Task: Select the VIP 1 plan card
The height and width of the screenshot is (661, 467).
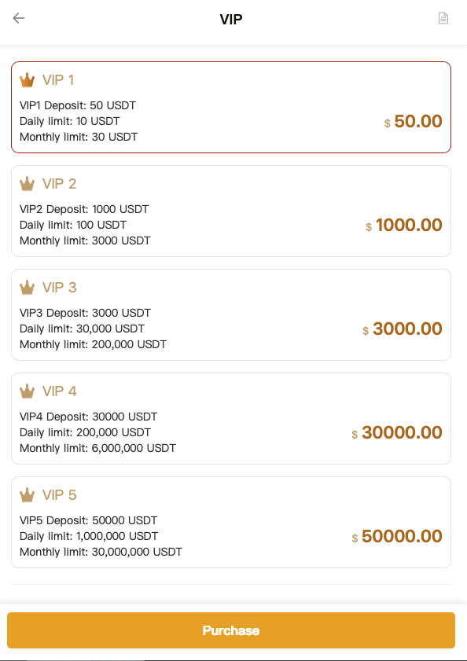Action: tap(231, 108)
